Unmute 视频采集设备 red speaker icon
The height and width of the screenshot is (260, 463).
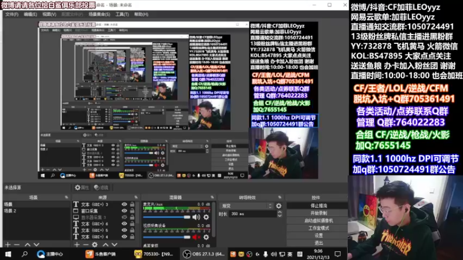196,237
